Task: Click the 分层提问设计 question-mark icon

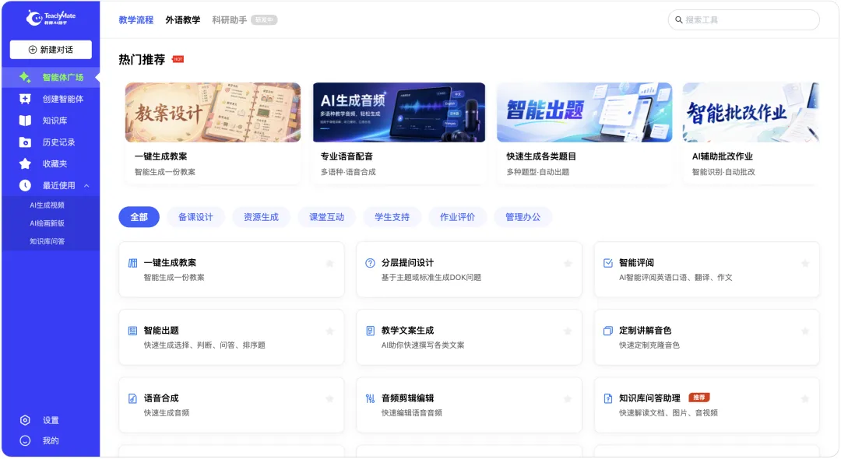Action: (370, 263)
